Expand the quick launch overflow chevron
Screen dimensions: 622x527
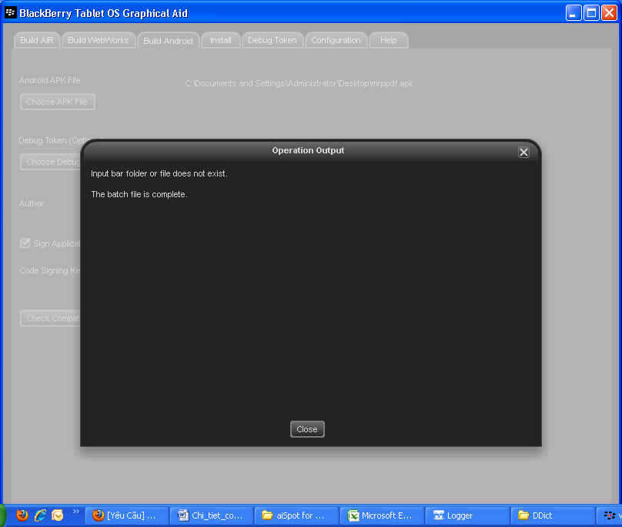click(75, 511)
